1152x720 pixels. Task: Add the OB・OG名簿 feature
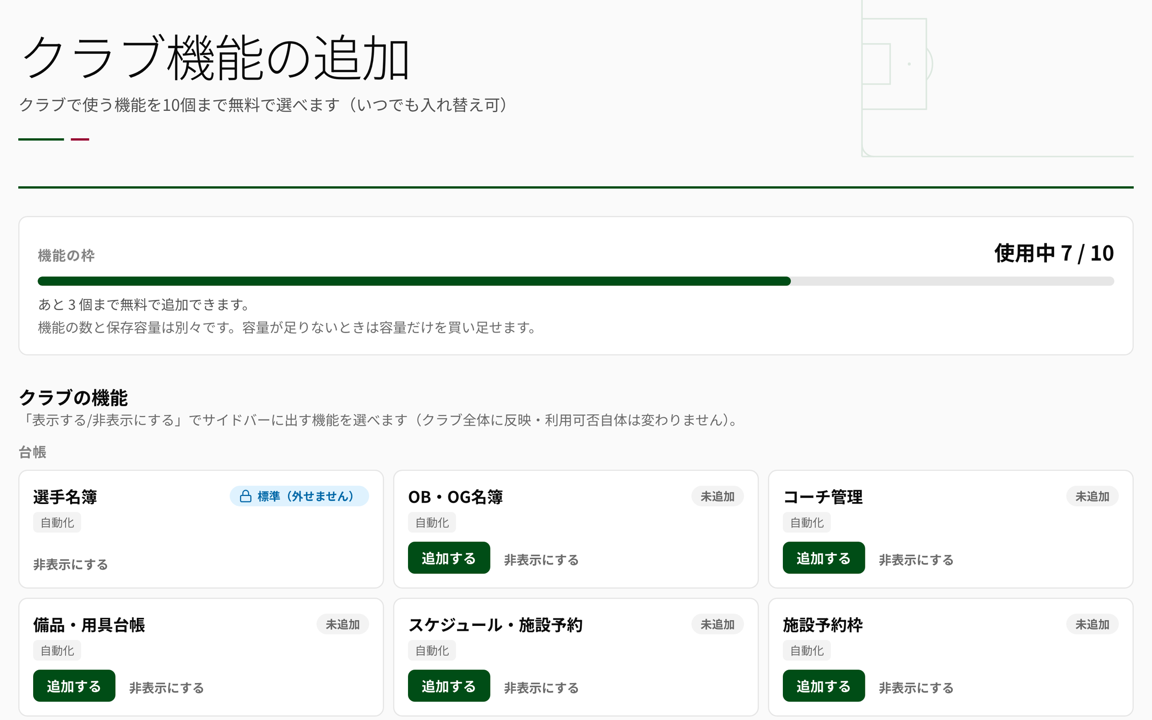coord(449,558)
